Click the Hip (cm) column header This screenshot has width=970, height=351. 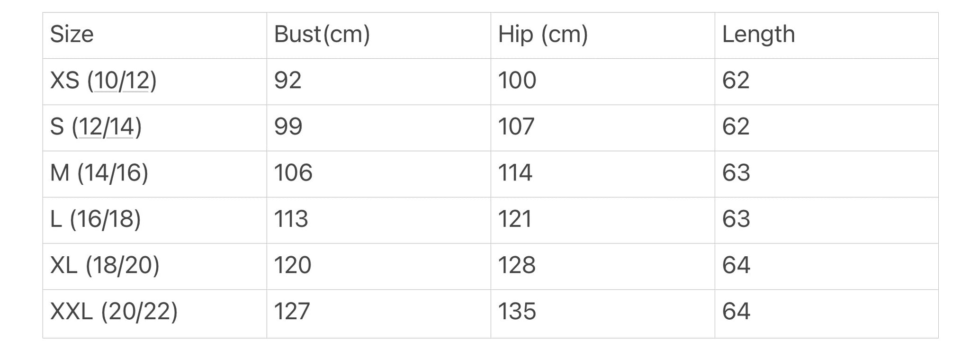pyautogui.click(x=603, y=36)
